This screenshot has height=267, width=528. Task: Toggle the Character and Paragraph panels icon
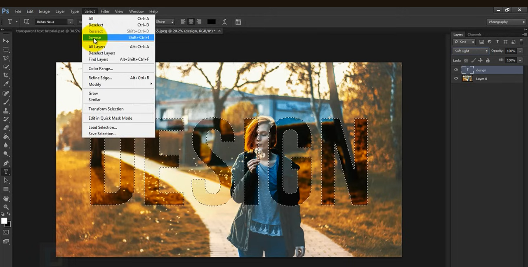click(x=238, y=22)
